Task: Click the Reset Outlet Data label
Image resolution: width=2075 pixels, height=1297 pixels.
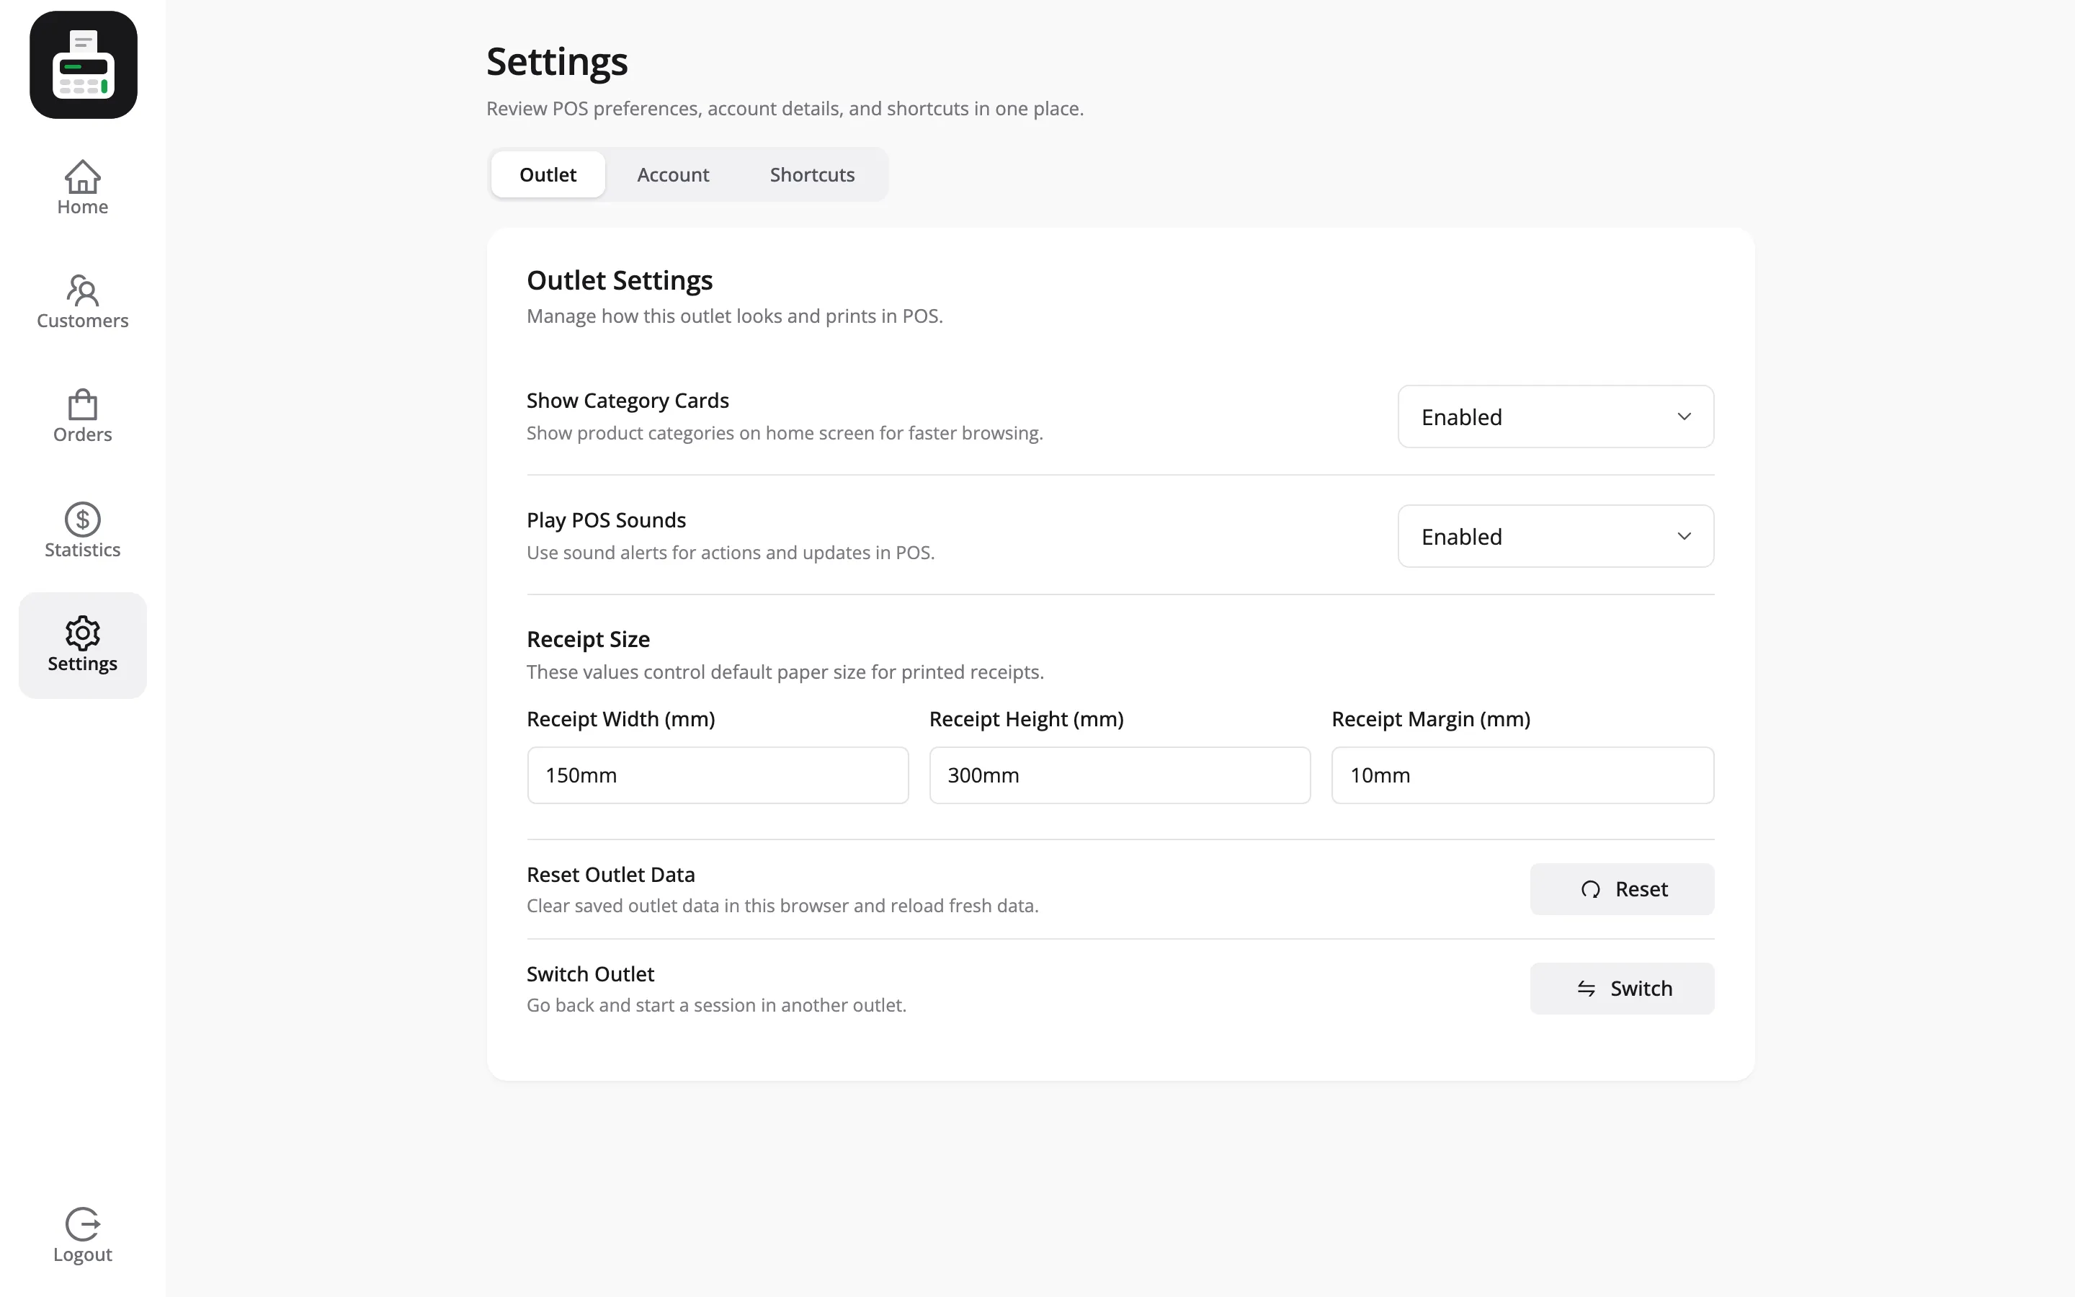Action: point(610,875)
